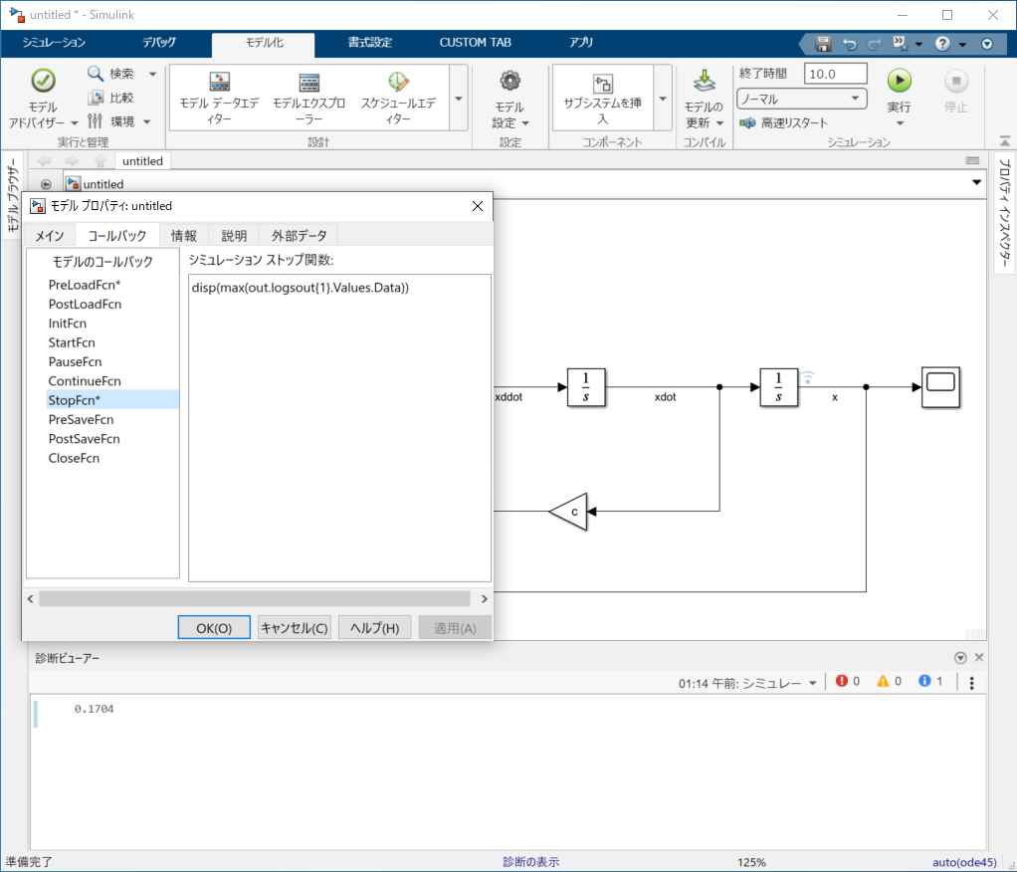The width and height of the screenshot is (1017, 872).
Task: Click the Scope block in the model
Action: [x=940, y=387]
